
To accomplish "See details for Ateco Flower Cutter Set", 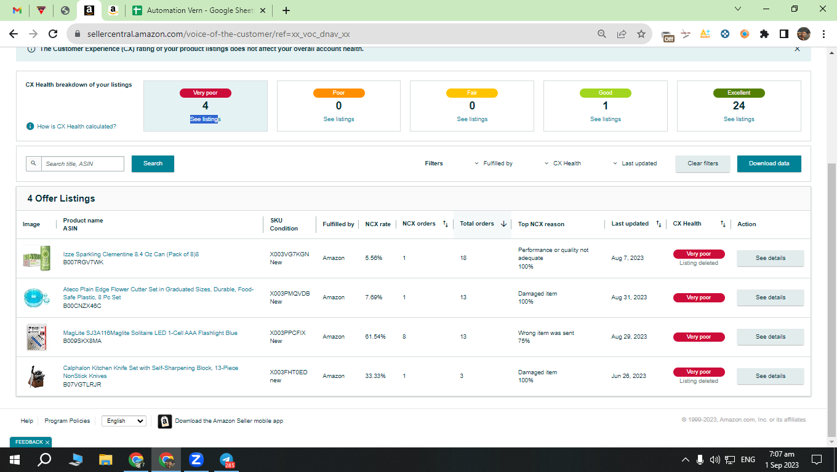I will tap(771, 297).
